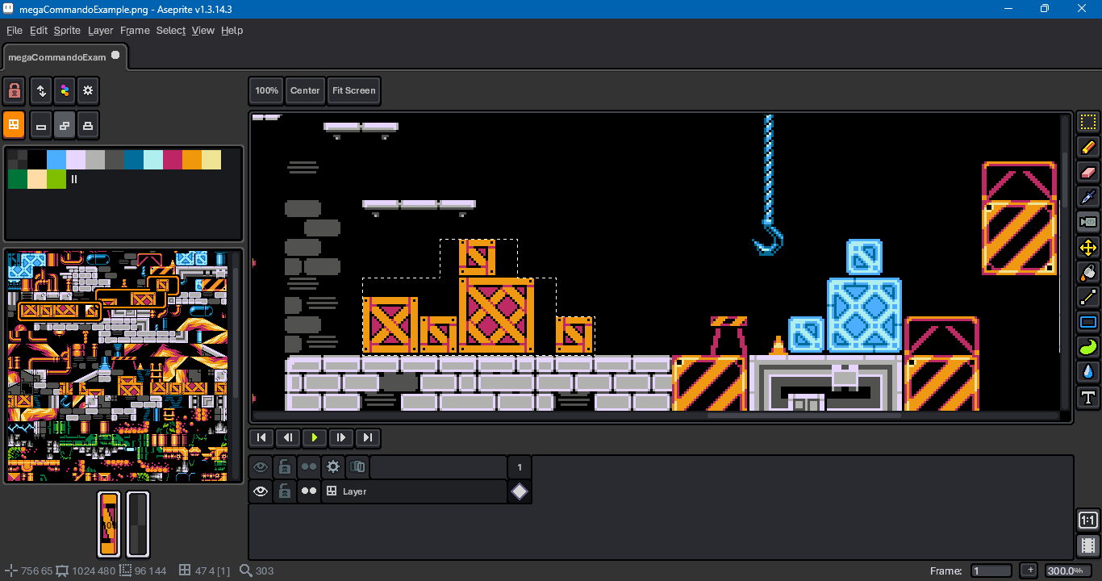The image size is (1102, 581).
Task: Open the Help menu
Action: coord(232,30)
